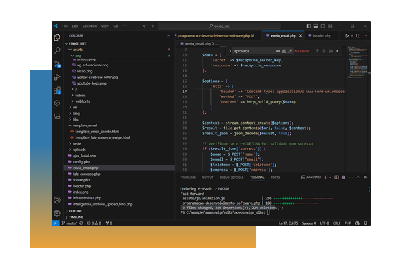410x273 pixels.
Task: Click the Run file play icon
Action: (347, 36)
